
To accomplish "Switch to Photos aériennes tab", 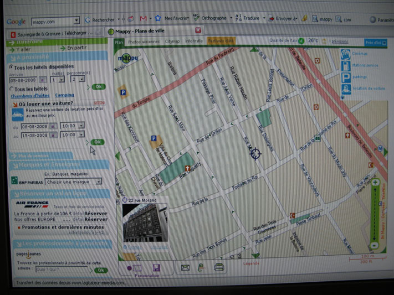I will pos(144,42).
